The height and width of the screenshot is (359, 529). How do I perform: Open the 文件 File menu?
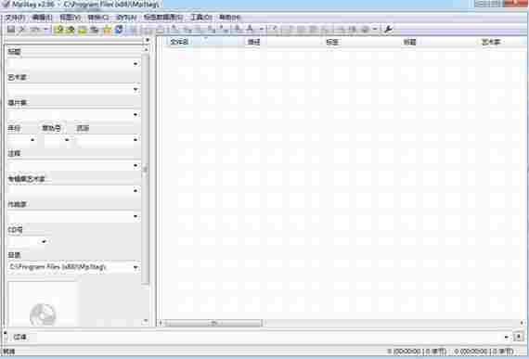[x=16, y=18]
